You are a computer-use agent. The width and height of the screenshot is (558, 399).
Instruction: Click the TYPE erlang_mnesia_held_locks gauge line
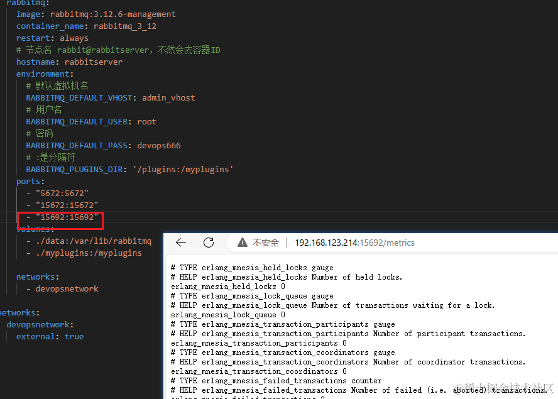pyautogui.click(x=252, y=268)
